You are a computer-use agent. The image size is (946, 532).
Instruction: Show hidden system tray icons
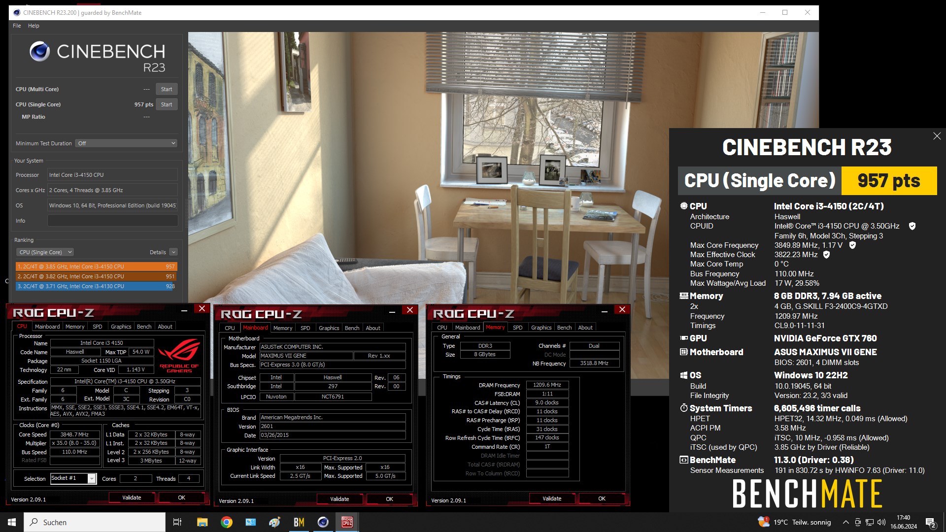click(845, 522)
